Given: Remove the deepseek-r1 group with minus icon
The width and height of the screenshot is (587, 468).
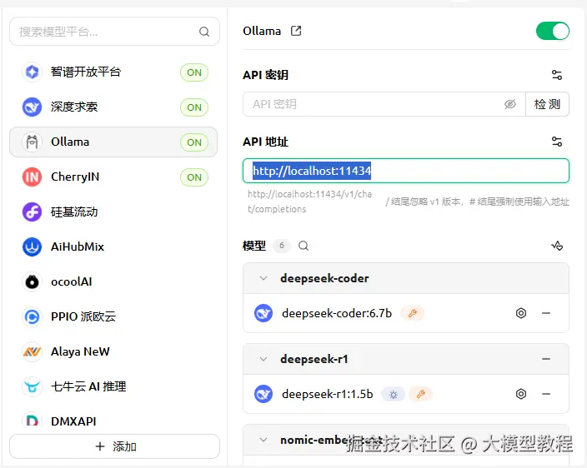Looking at the screenshot, I should (546, 359).
